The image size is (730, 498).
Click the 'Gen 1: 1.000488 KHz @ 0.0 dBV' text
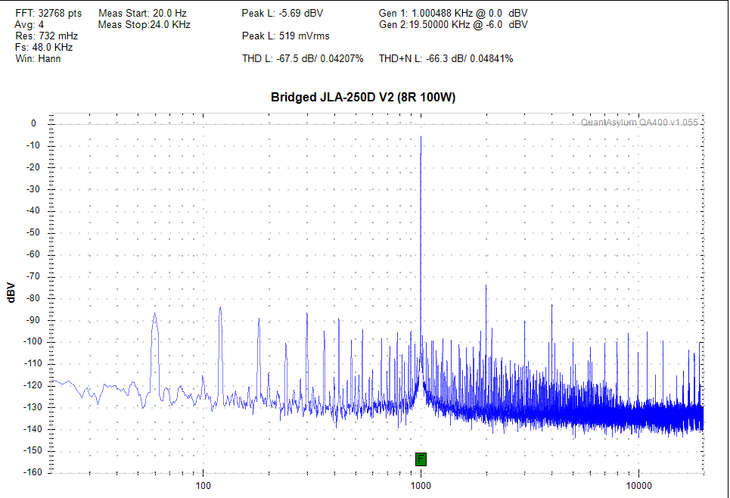pos(453,13)
